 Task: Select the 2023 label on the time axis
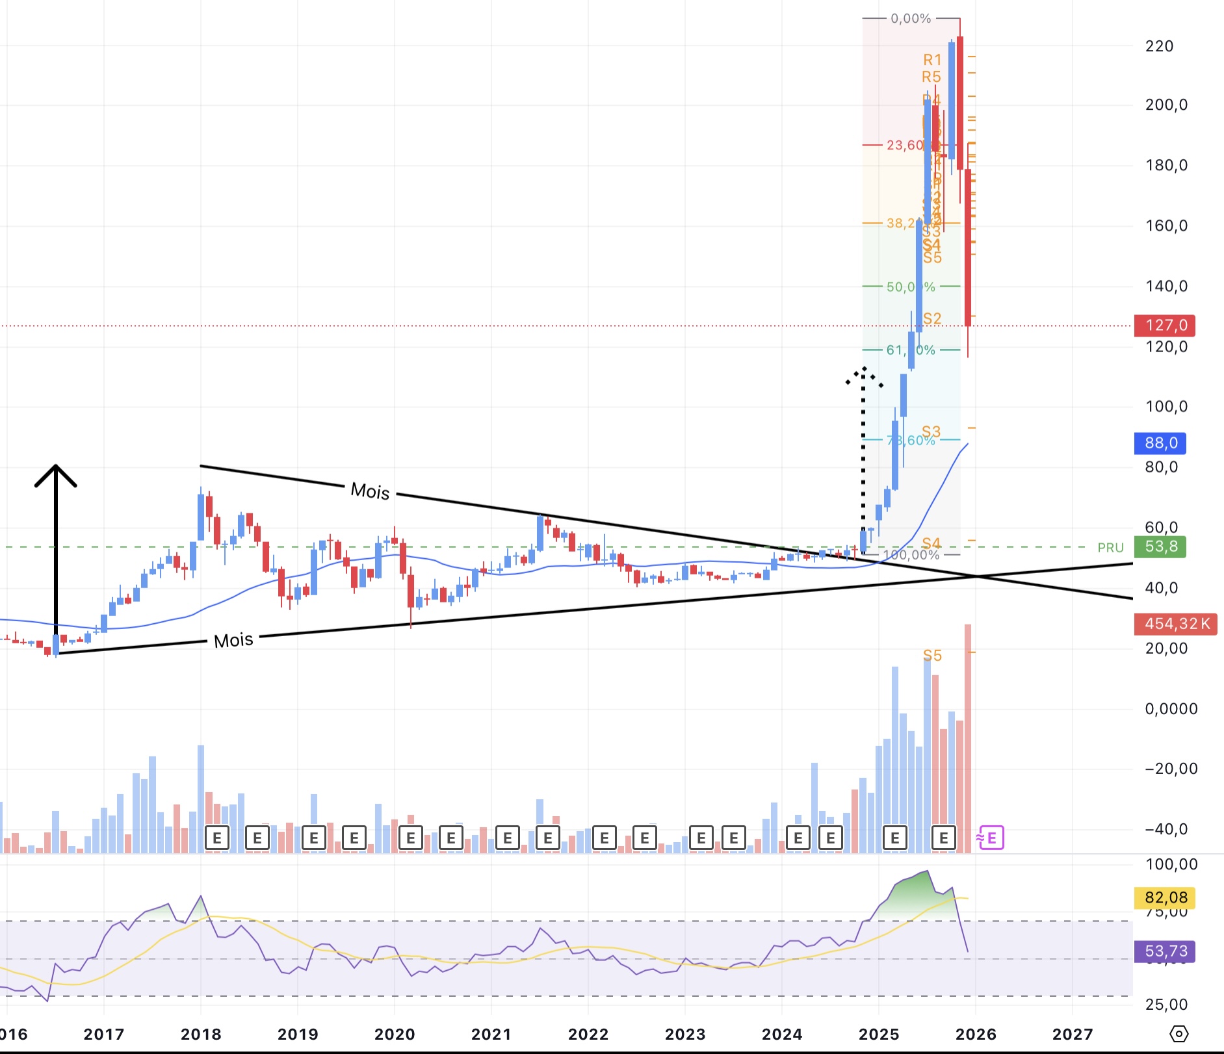[x=685, y=1034]
